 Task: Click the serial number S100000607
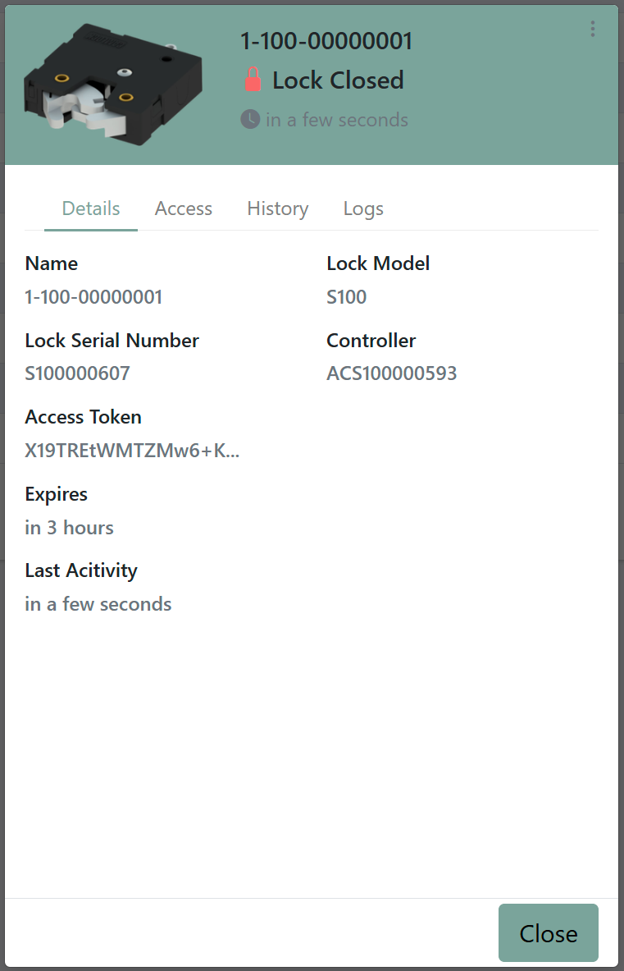coord(77,373)
